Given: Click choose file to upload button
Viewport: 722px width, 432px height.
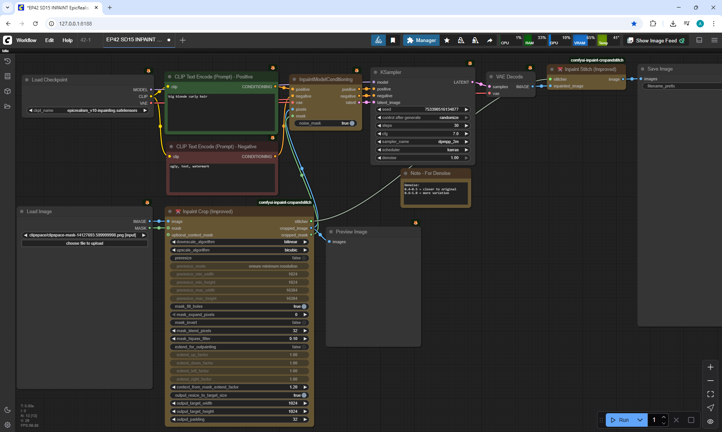Looking at the screenshot, I should point(85,243).
